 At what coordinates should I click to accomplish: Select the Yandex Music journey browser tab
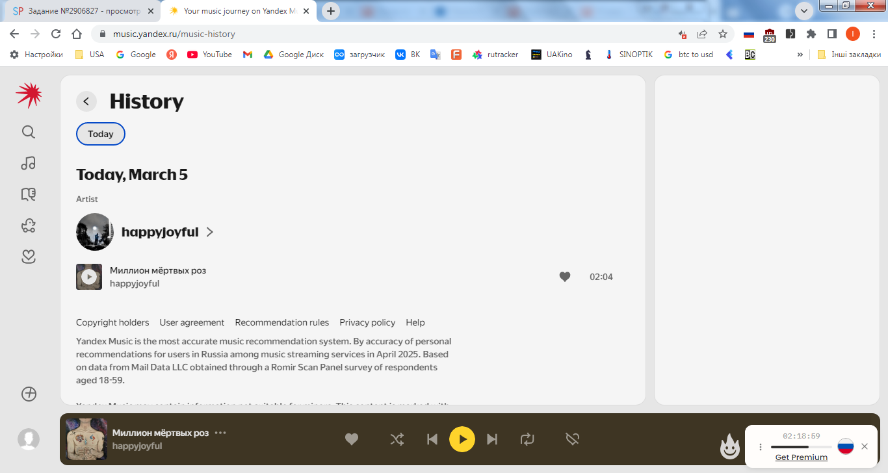239,11
